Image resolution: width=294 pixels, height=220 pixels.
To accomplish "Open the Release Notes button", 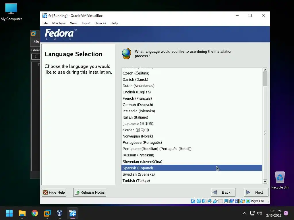I will 90,192.
